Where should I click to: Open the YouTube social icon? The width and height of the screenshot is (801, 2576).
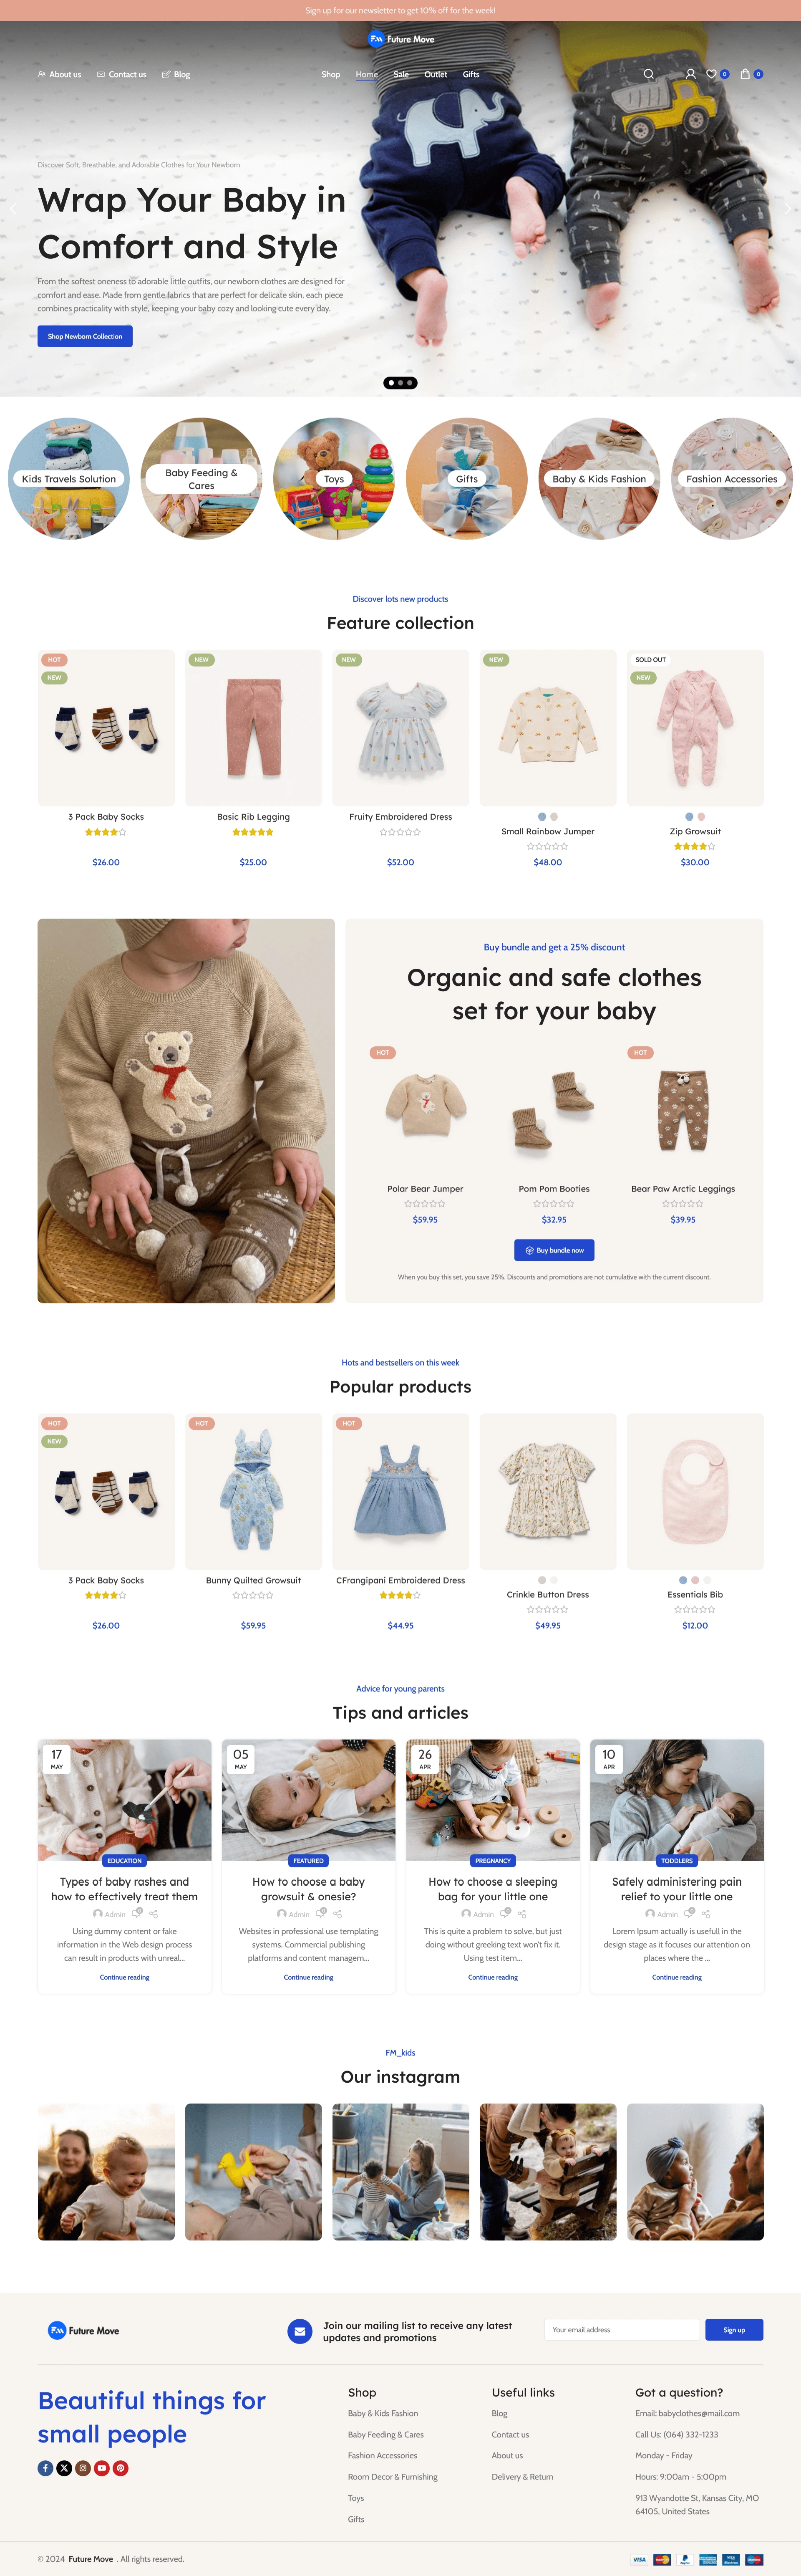[102, 2468]
